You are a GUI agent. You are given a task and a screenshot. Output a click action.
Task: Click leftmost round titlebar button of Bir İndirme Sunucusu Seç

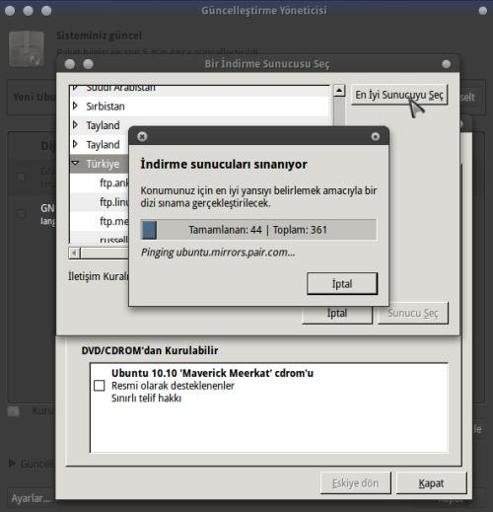(70, 64)
